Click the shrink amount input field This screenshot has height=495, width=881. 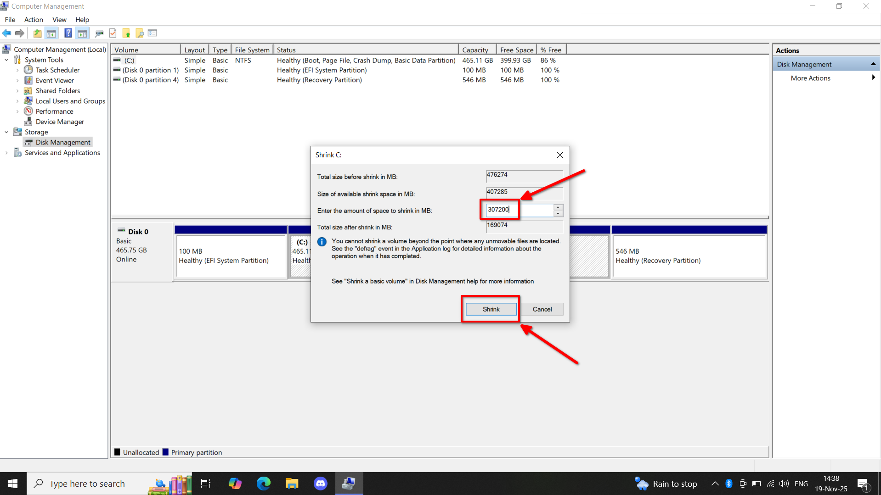click(x=519, y=210)
